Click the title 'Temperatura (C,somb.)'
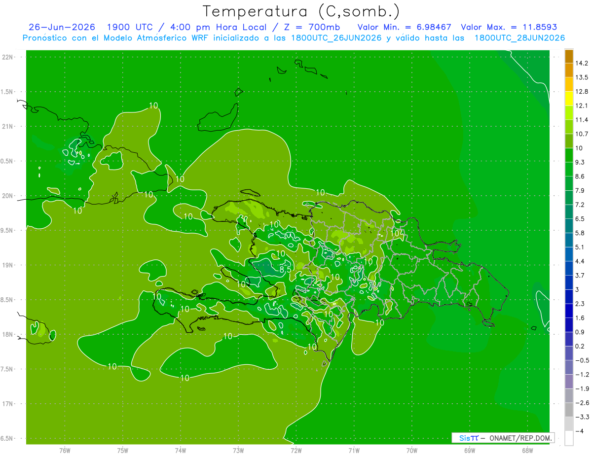Viewport: 592px width, 457px height. (301, 11)
